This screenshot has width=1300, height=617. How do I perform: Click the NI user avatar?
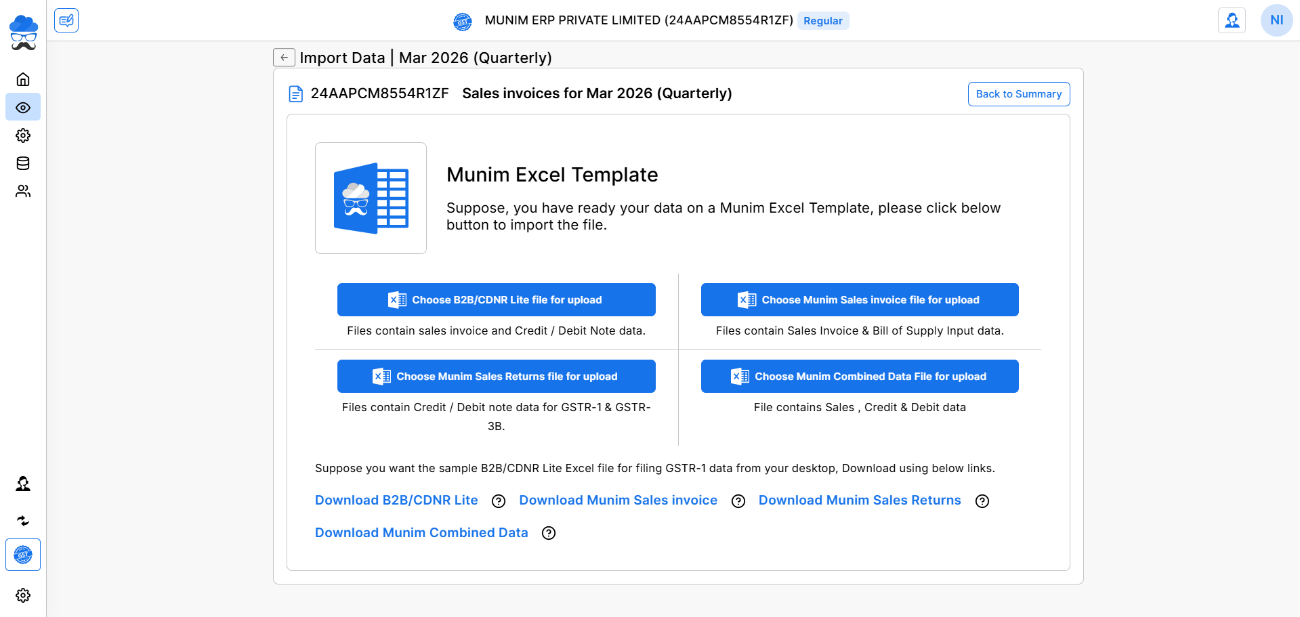coord(1276,20)
